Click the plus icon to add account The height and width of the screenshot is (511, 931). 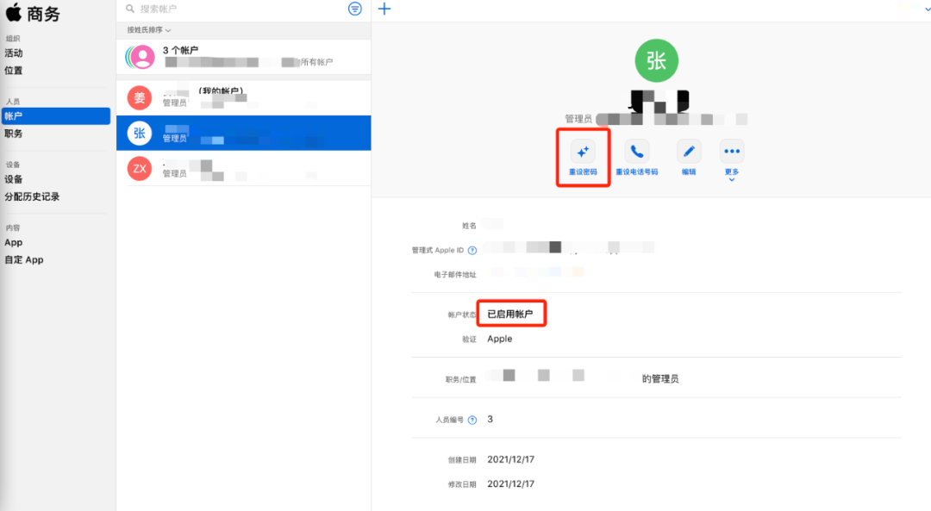pyautogui.click(x=384, y=9)
